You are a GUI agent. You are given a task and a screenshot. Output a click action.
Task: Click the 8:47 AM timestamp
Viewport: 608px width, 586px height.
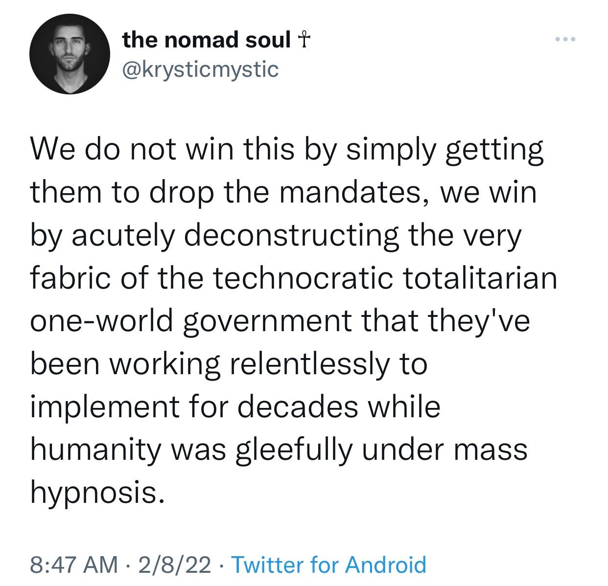[x=74, y=564]
